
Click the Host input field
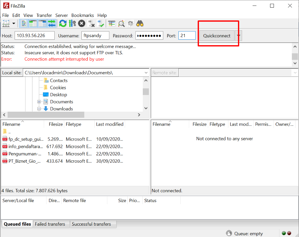click(34, 36)
